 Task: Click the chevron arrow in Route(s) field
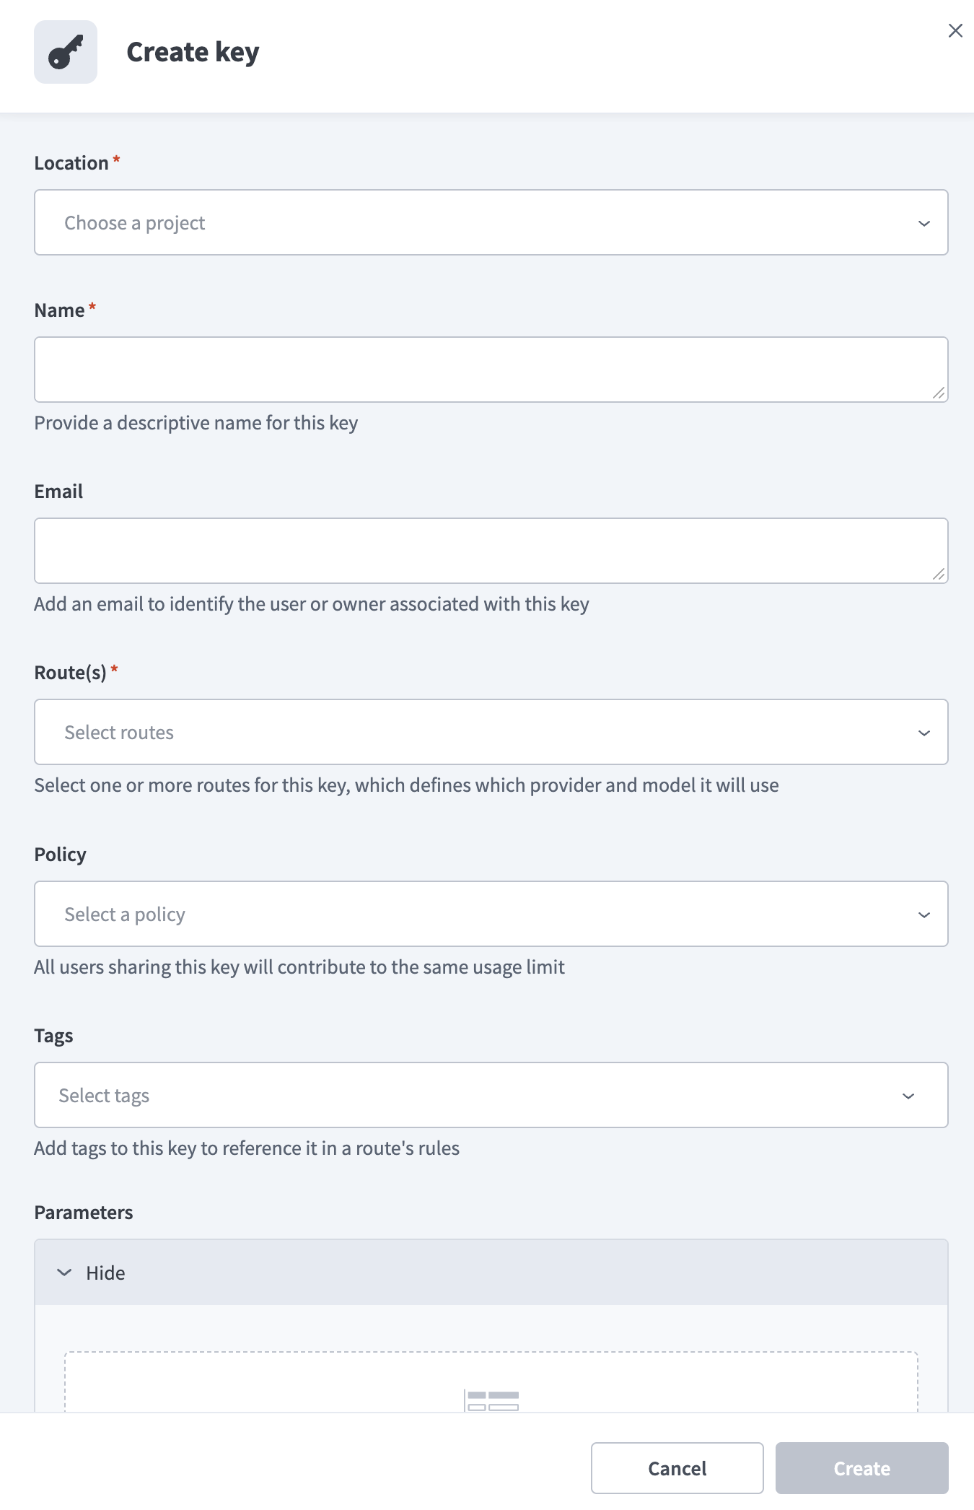(x=924, y=733)
